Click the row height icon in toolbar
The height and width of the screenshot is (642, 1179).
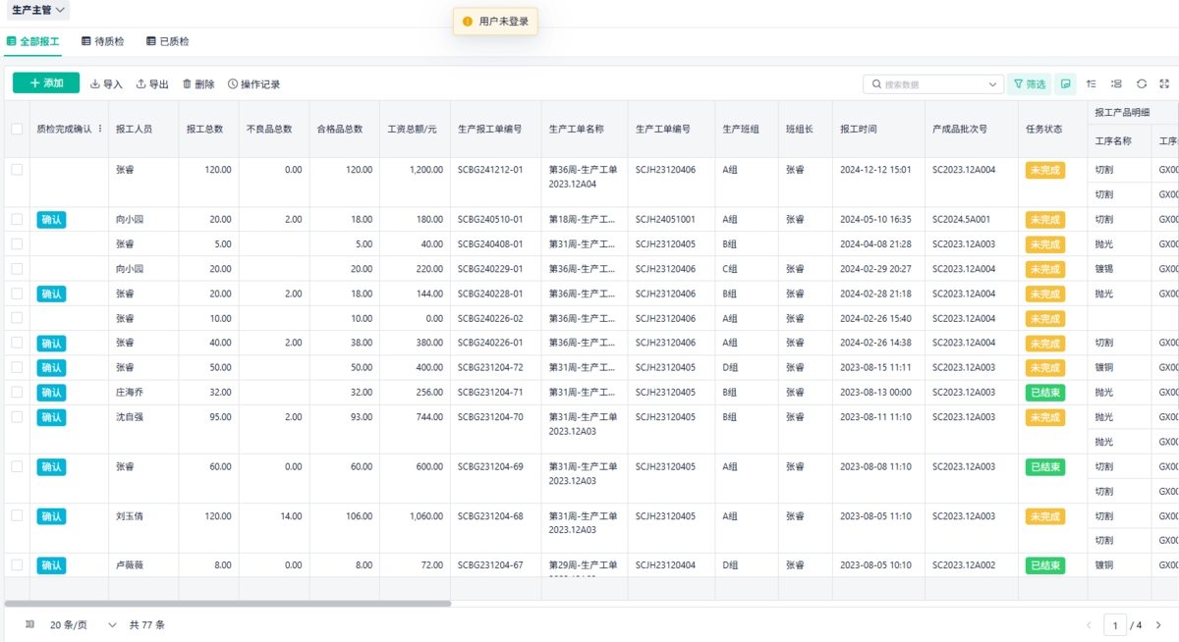(1116, 84)
